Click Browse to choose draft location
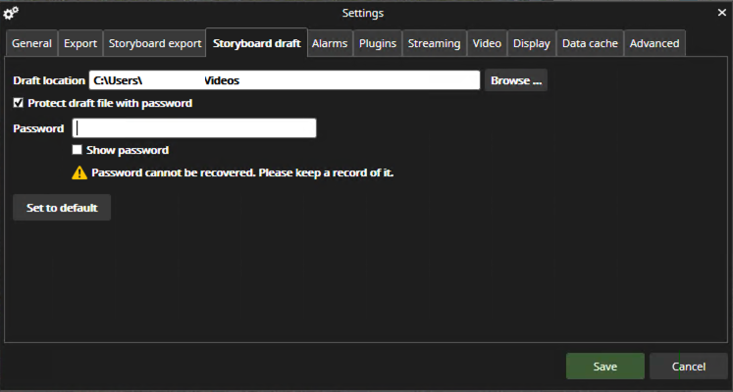733x392 pixels. point(516,80)
